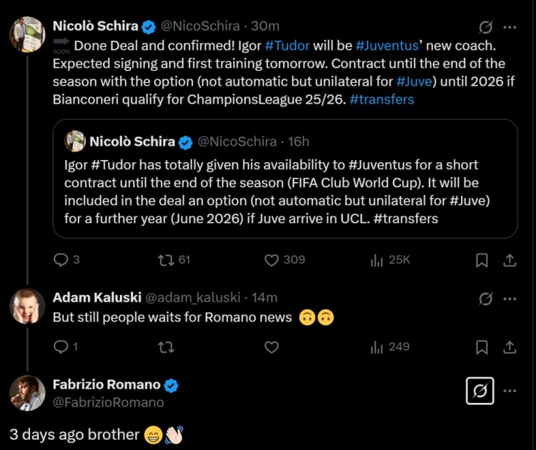Screen dimensions: 536x450
Task: Expand more options on Fabrizio Romano's post
Action: click(x=510, y=391)
